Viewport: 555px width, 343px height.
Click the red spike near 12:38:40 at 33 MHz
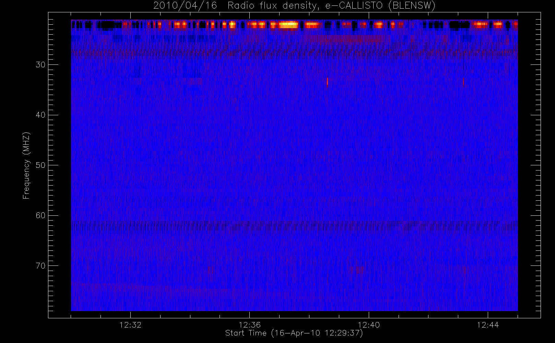328,81
